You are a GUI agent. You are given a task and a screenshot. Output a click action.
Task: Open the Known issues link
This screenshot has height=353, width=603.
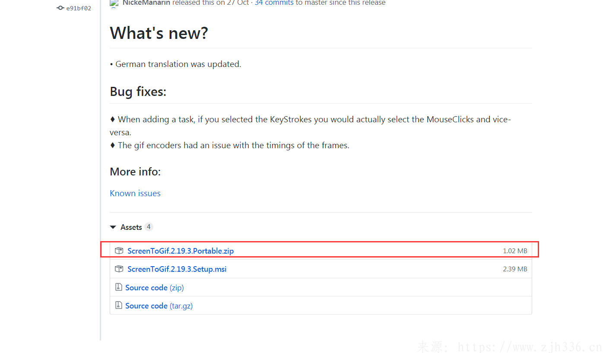[135, 193]
